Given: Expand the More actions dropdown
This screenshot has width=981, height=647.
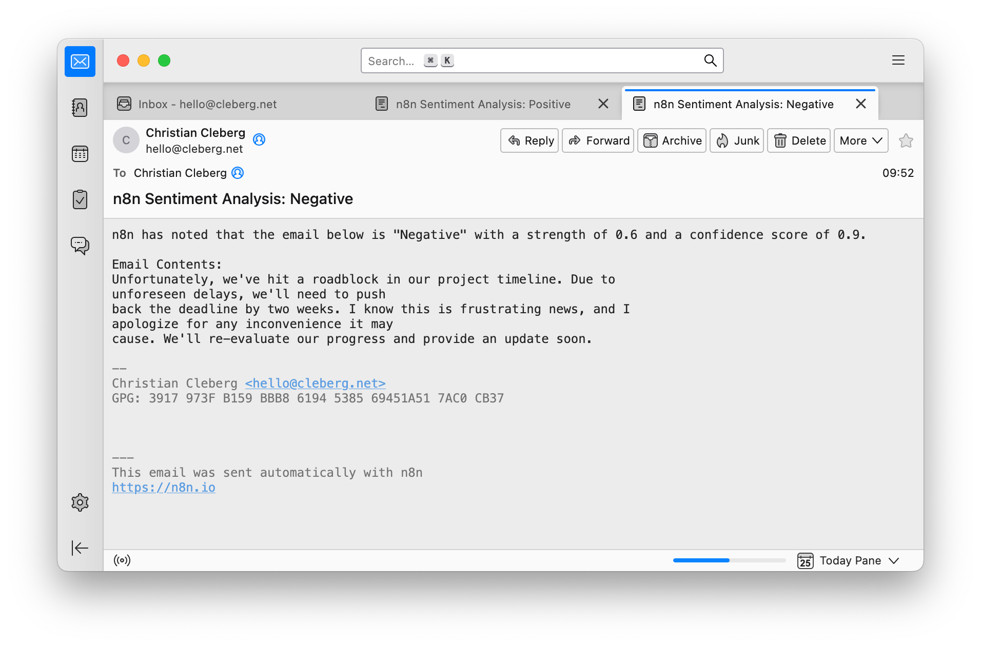Looking at the screenshot, I should (861, 140).
